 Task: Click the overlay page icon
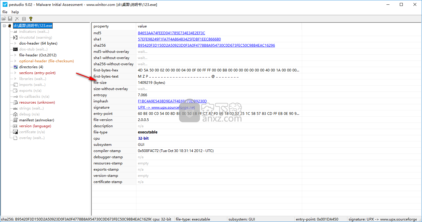pos(15,138)
